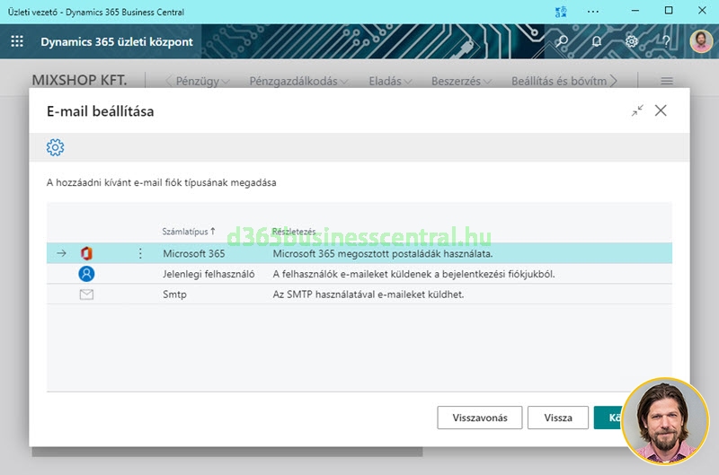This screenshot has height=475, width=719.
Task: Expand the Pénzgazdálkodás menu
Action: [298, 81]
